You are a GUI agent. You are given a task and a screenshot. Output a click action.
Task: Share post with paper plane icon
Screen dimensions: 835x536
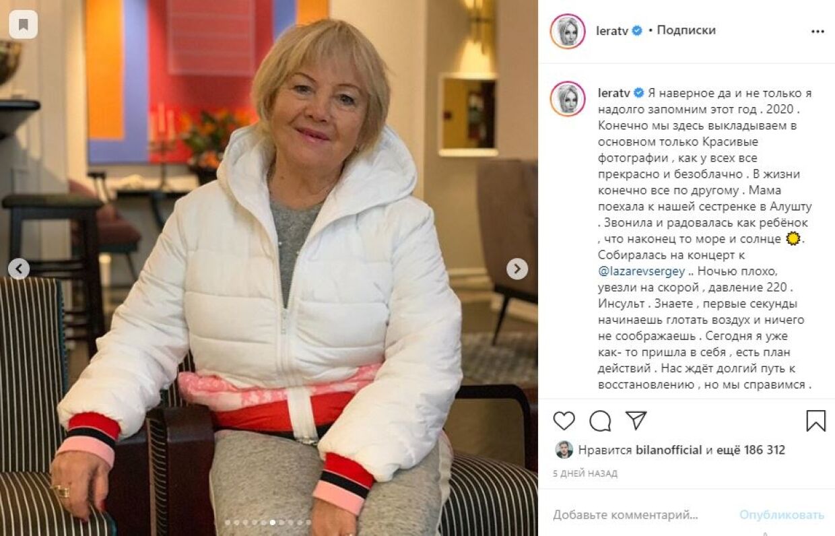(636, 420)
